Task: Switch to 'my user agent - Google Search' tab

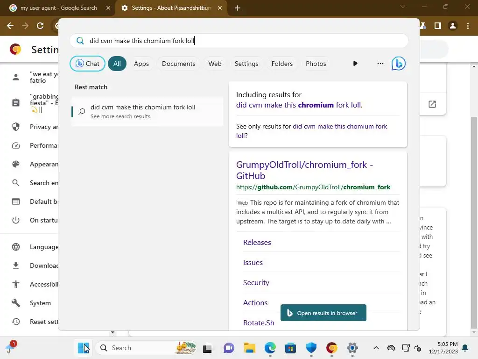Action: pos(58,8)
